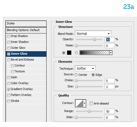Open the Color Overlay settings
137x127 pixels.
[x=26, y=83]
